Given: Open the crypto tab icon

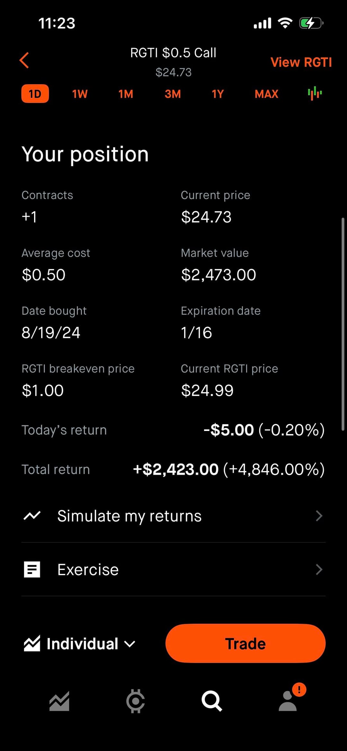Looking at the screenshot, I should (135, 701).
